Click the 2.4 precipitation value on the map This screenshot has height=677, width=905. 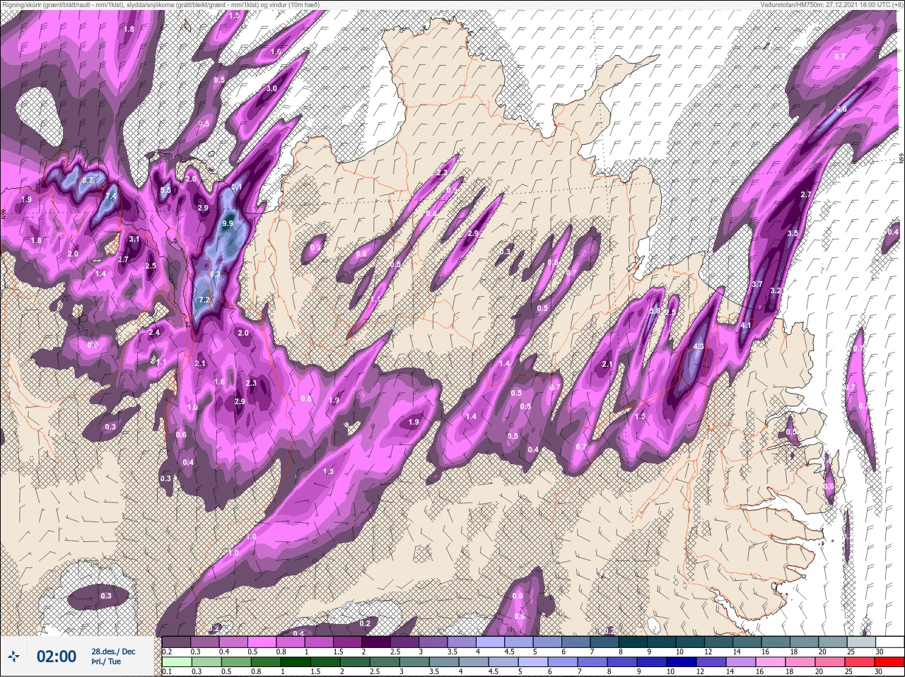[155, 332]
